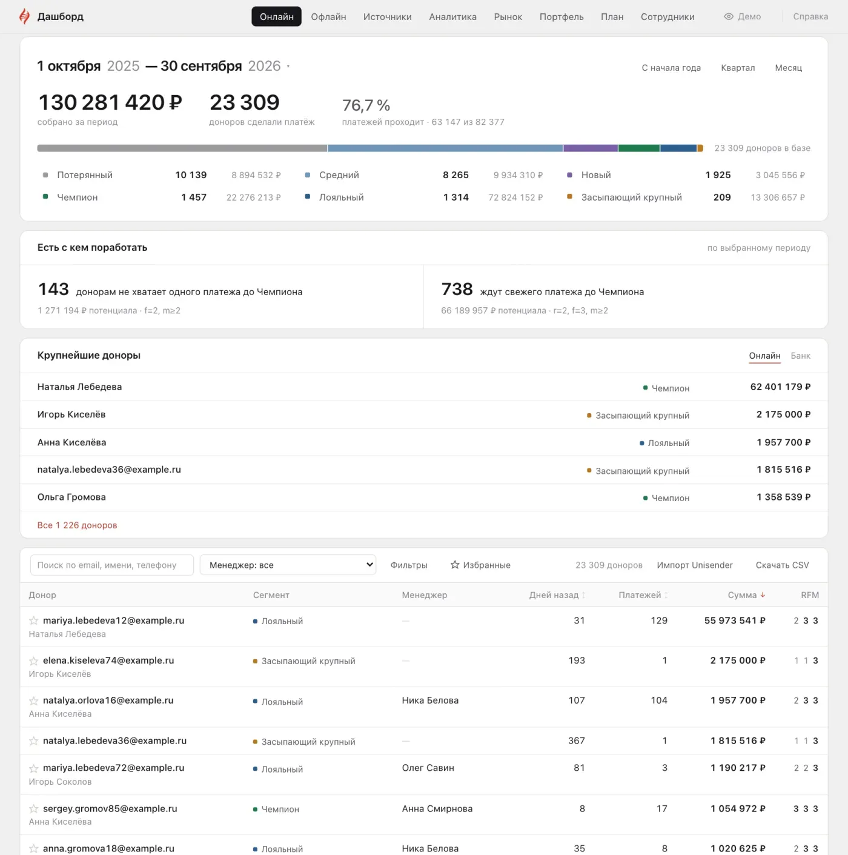Click the red sort arrow beside Сумма
Viewport: 848px width, 855px height.
click(763, 595)
